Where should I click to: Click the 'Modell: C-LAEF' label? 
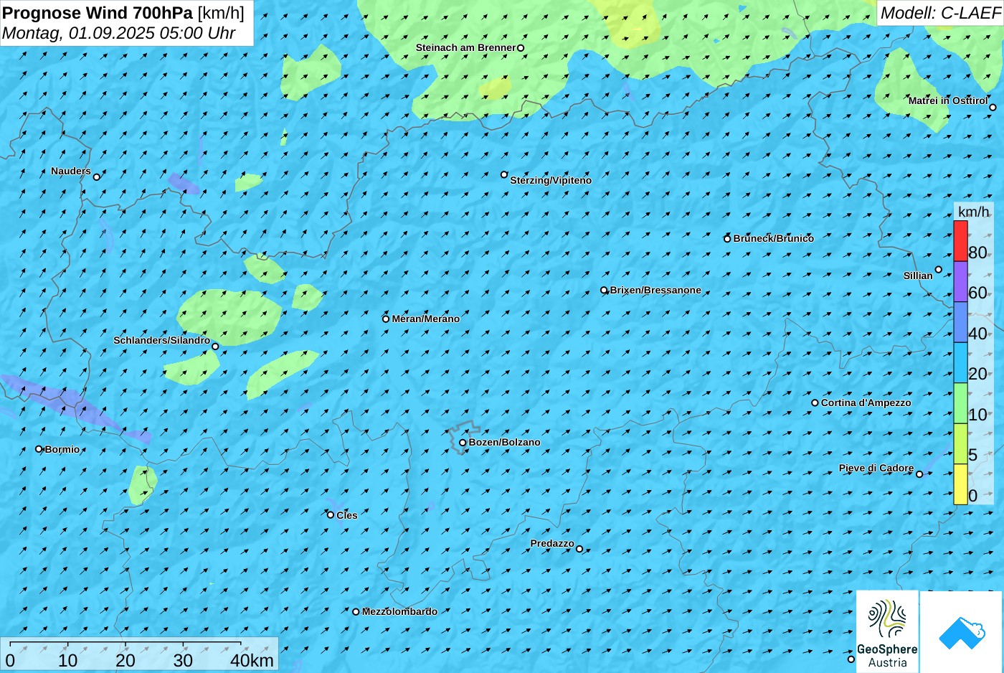(940, 13)
